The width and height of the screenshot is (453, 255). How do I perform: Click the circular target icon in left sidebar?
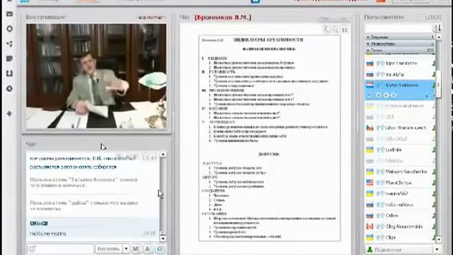point(9,29)
